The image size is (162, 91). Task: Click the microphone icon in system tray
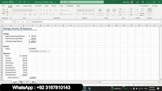point(134,88)
